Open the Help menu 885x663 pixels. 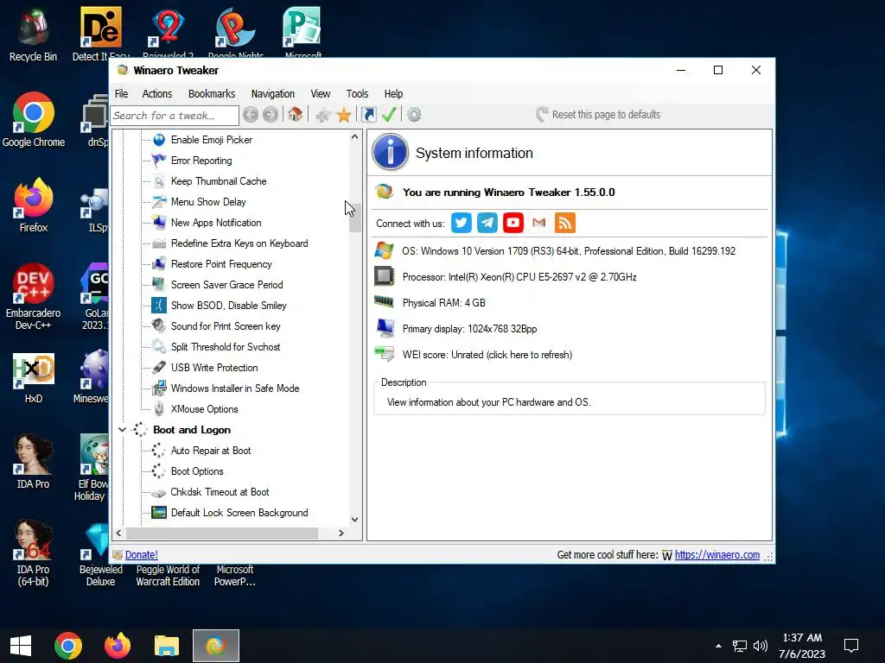pos(393,93)
